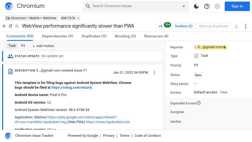The width and height of the screenshot is (252, 142).
Task: Click the 'Pixel 6 Pro' device text
Action: [58, 95]
